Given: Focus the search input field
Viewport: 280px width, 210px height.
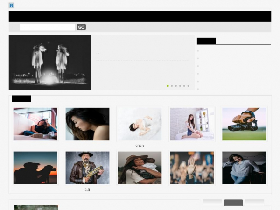Looking at the screenshot, I should [48, 28].
